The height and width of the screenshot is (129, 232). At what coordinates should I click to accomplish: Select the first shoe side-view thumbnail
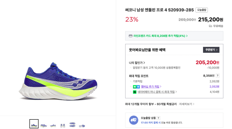coord(34,124)
